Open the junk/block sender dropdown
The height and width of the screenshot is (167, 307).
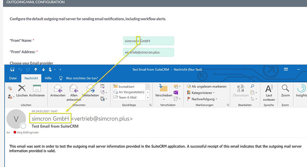pos(11,96)
